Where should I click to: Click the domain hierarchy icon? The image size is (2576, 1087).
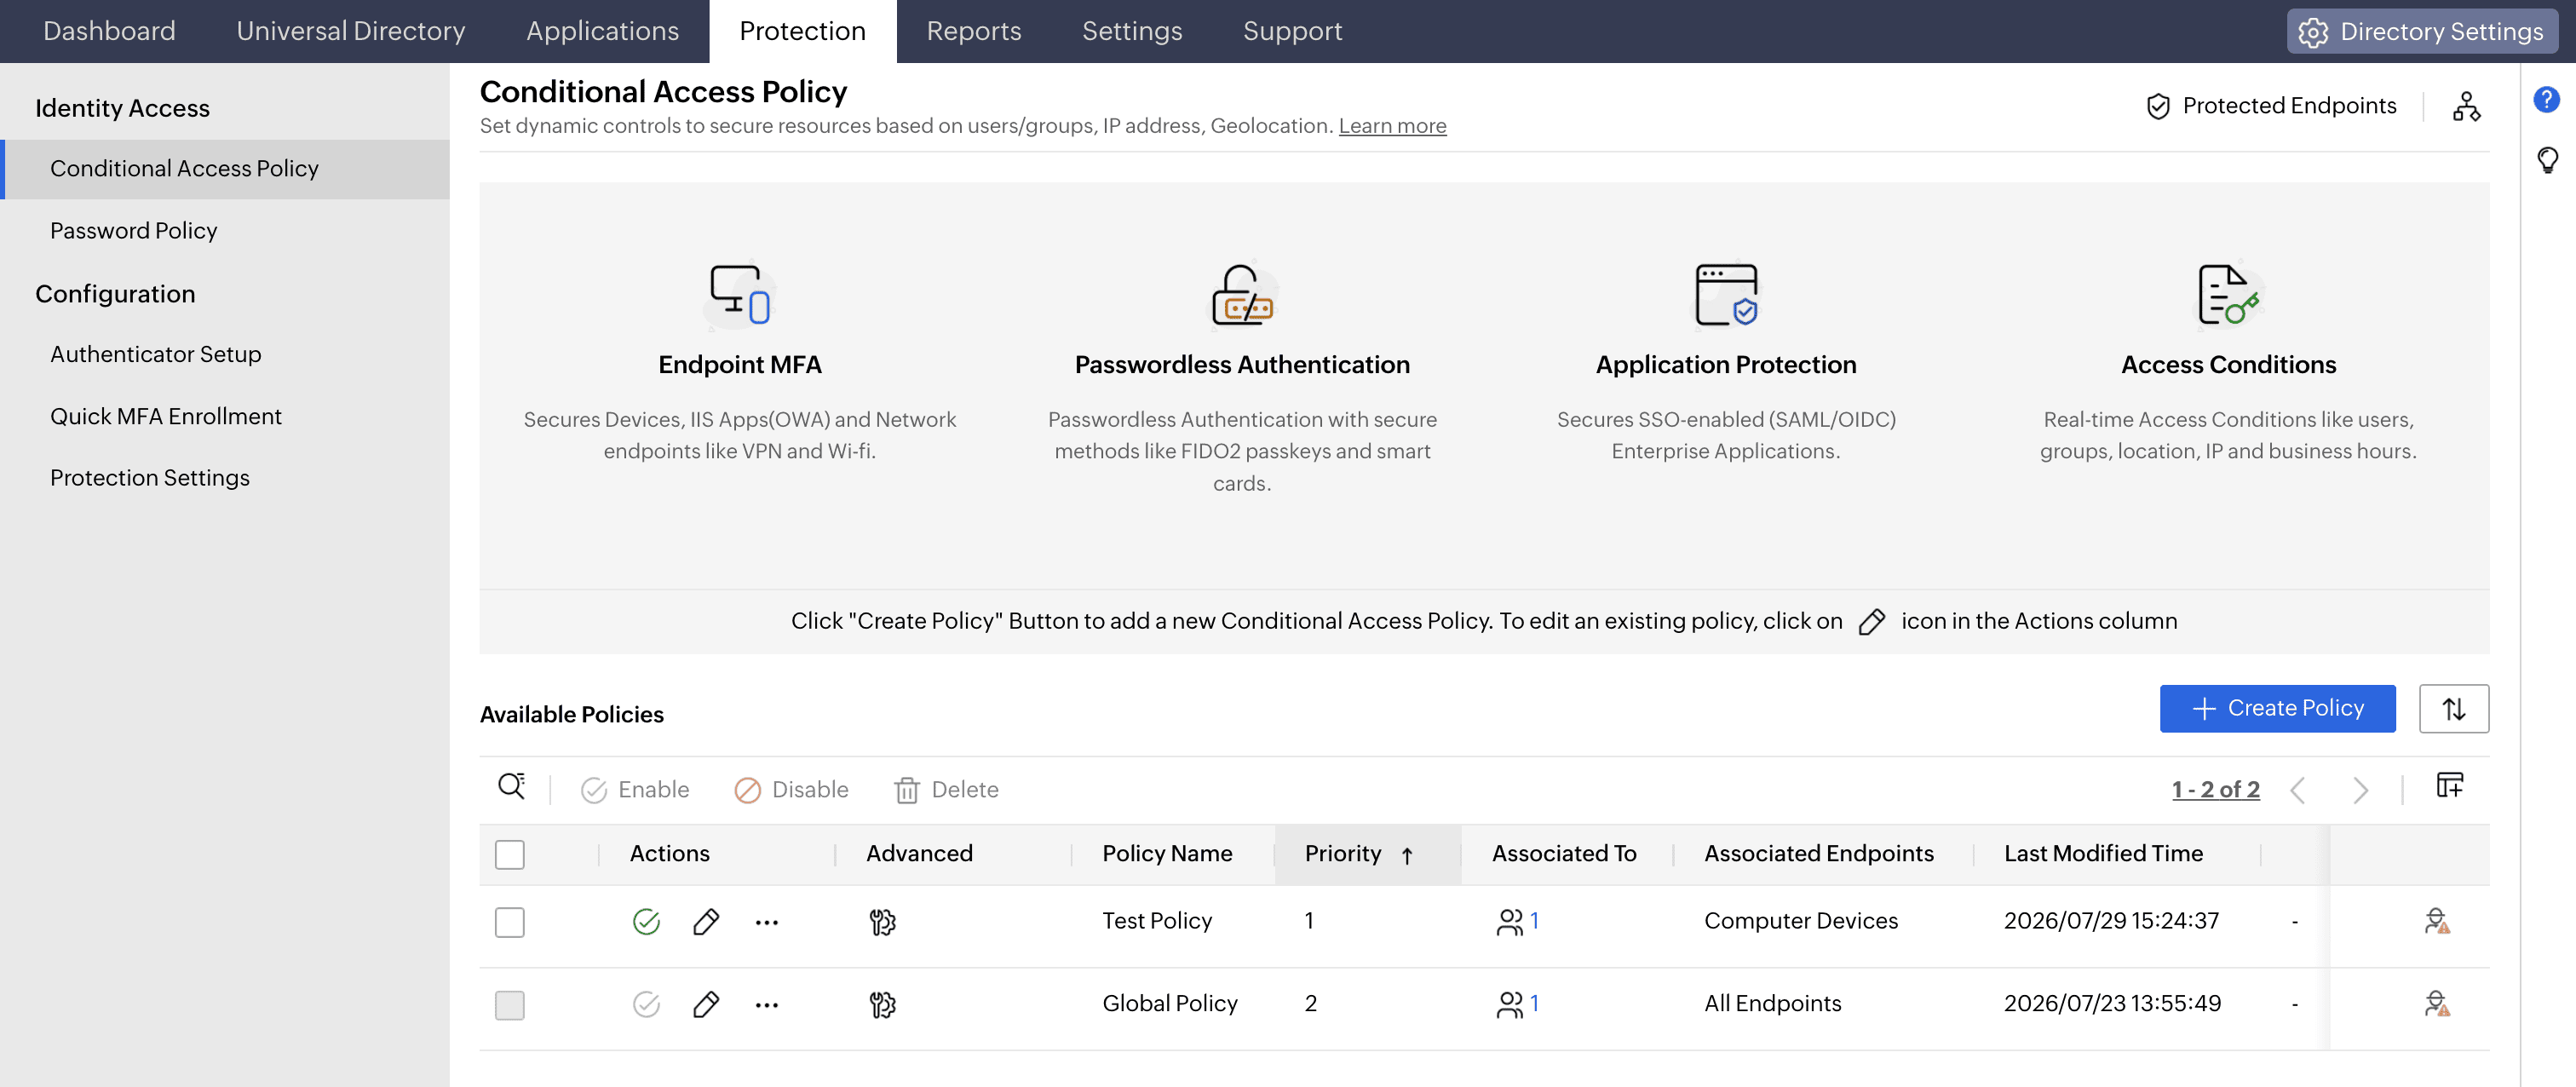(x=2466, y=106)
